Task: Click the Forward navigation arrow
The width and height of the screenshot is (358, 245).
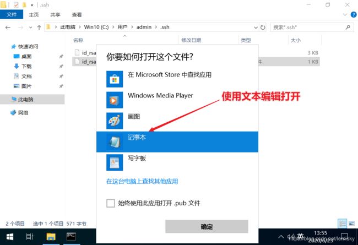Action: click(20, 28)
